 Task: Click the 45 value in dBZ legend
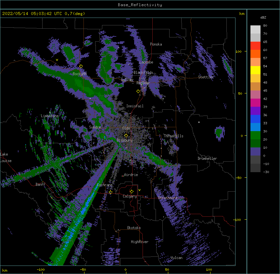pyautogui.click(x=265, y=91)
